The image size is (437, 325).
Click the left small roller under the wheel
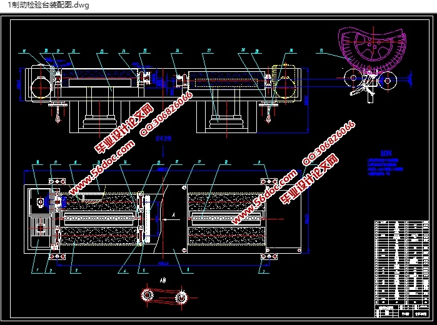[352, 78]
